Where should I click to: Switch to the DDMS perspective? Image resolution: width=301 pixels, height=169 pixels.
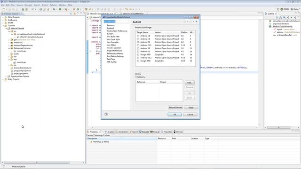[x=285, y=9]
